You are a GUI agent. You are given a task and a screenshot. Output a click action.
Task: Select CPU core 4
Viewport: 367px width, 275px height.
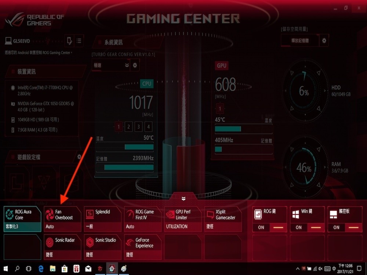pyautogui.click(x=148, y=127)
